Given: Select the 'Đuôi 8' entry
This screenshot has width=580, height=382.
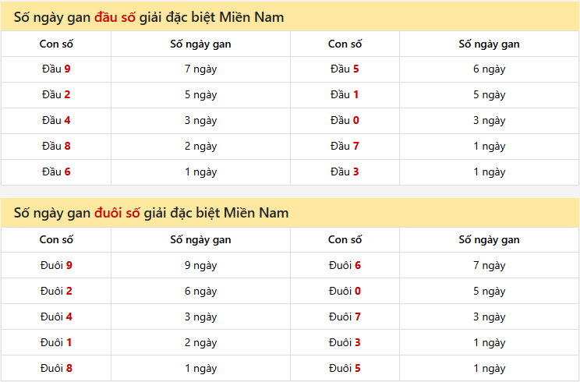Looking at the screenshot, I should point(56,369).
